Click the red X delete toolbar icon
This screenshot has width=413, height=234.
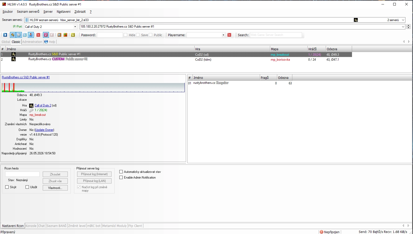coord(38,35)
